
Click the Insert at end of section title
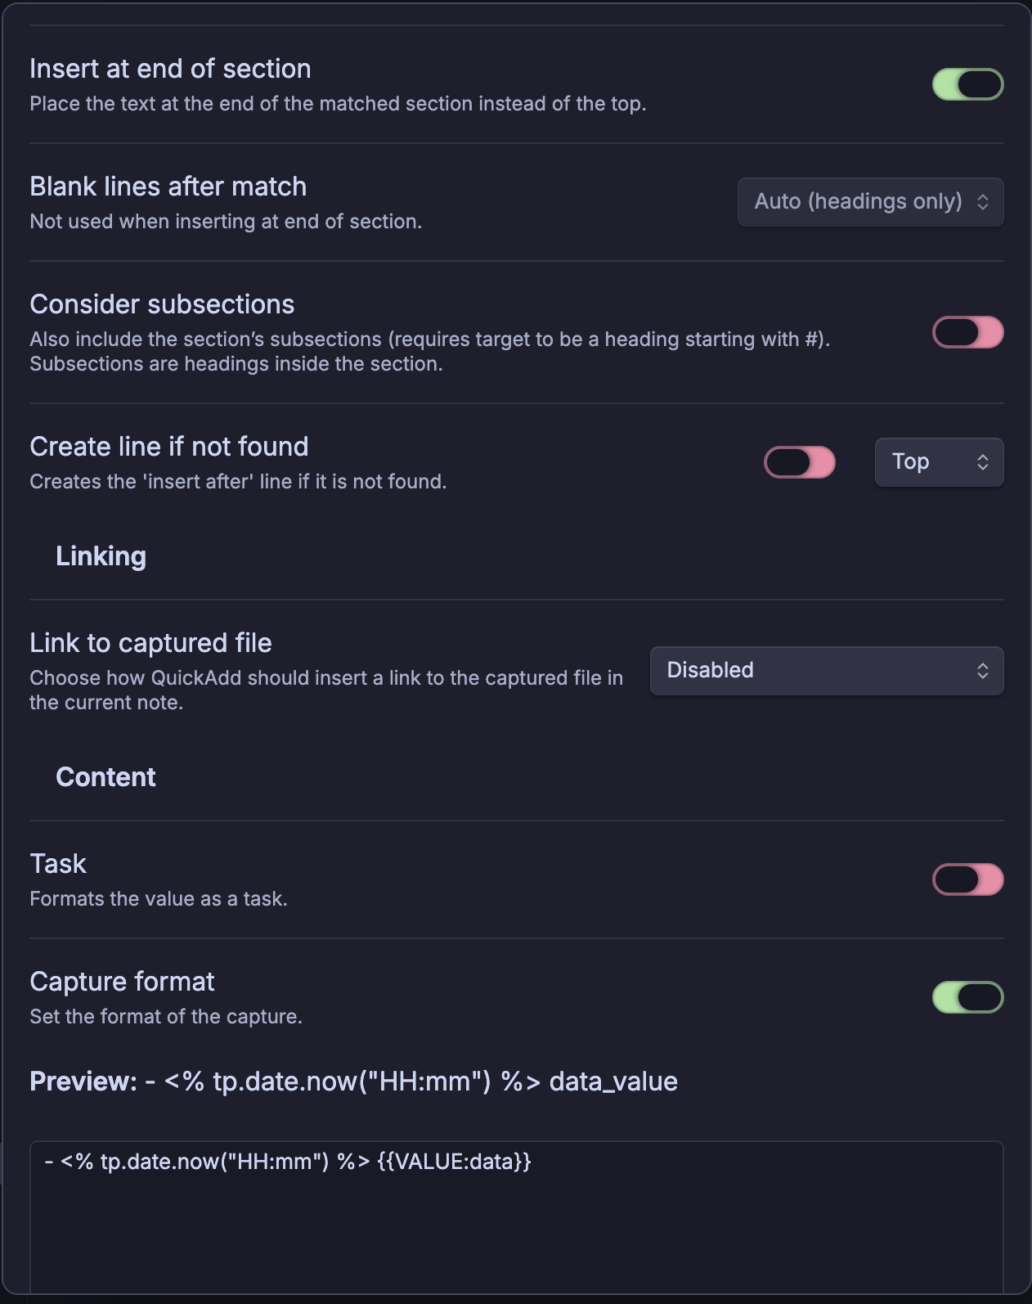click(x=170, y=69)
